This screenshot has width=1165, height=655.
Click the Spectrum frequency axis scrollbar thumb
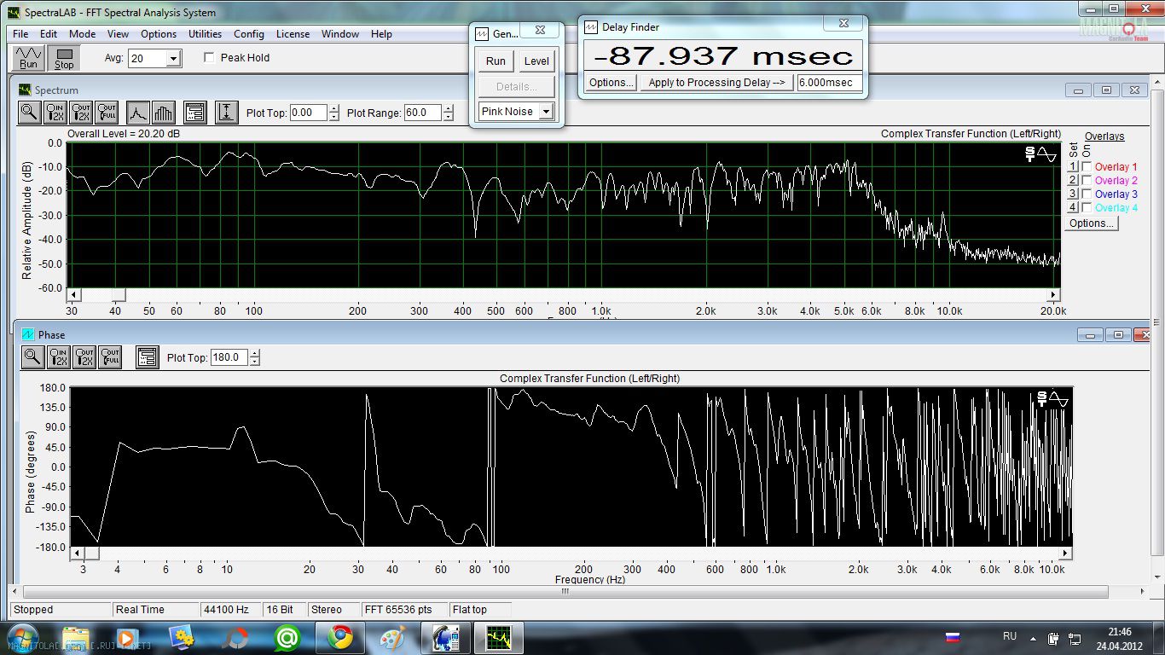119,294
